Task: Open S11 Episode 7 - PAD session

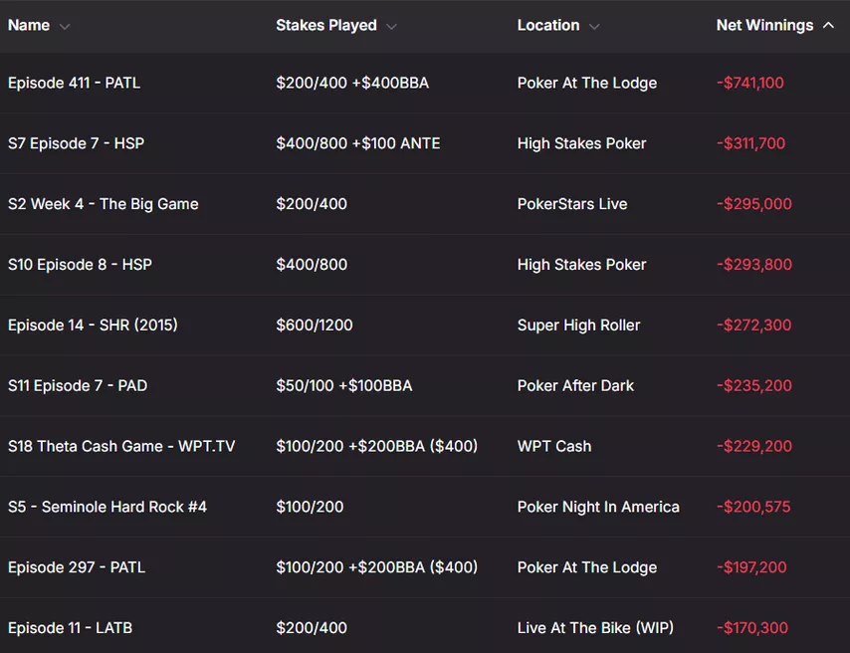Action: [425, 385]
